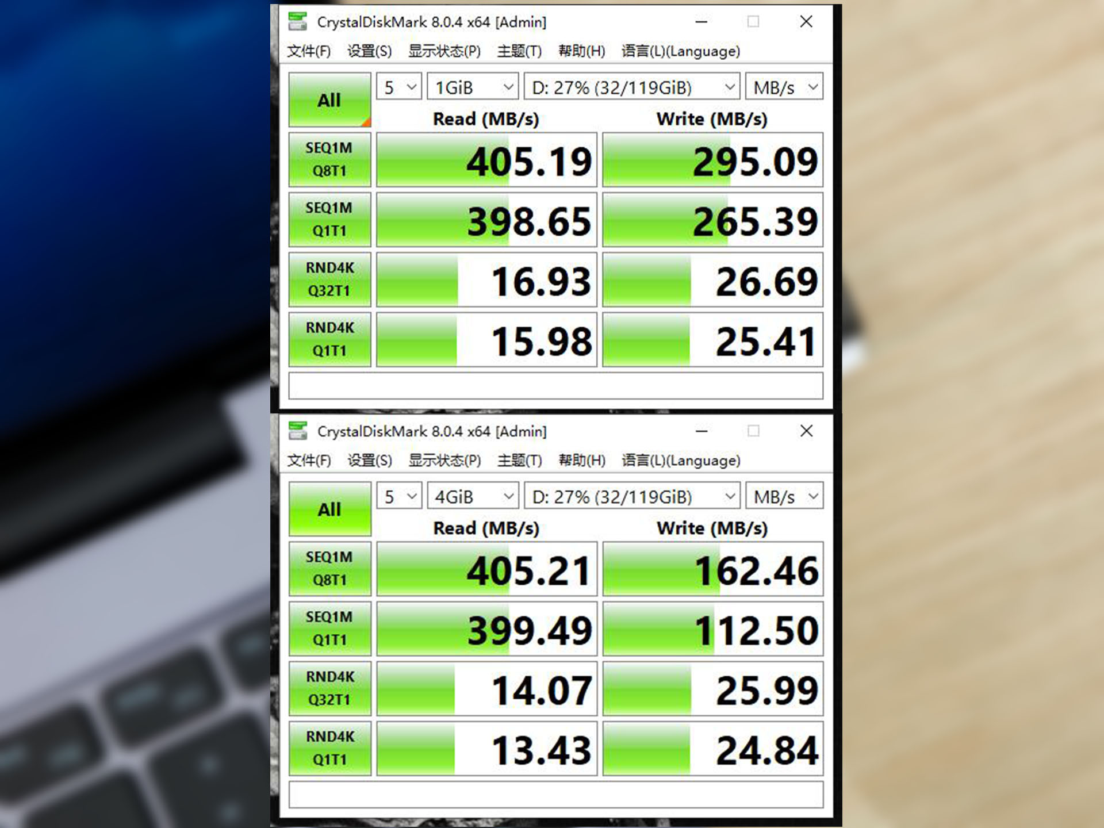Click the 26.69 write result
The image size is (1104, 828).
[x=713, y=279]
